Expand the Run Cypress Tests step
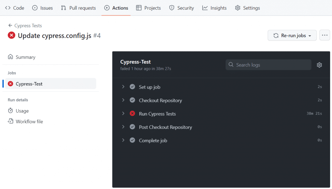The image size is (332, 189). [x=123, y=113]
